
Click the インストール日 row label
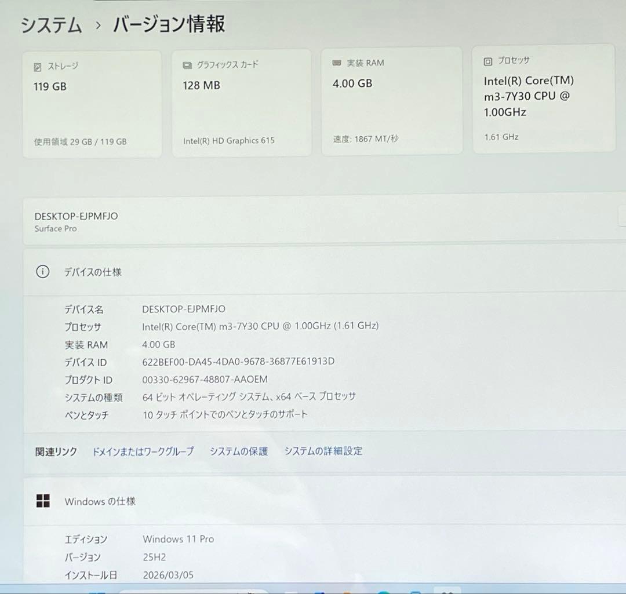[x=90, y=575]
